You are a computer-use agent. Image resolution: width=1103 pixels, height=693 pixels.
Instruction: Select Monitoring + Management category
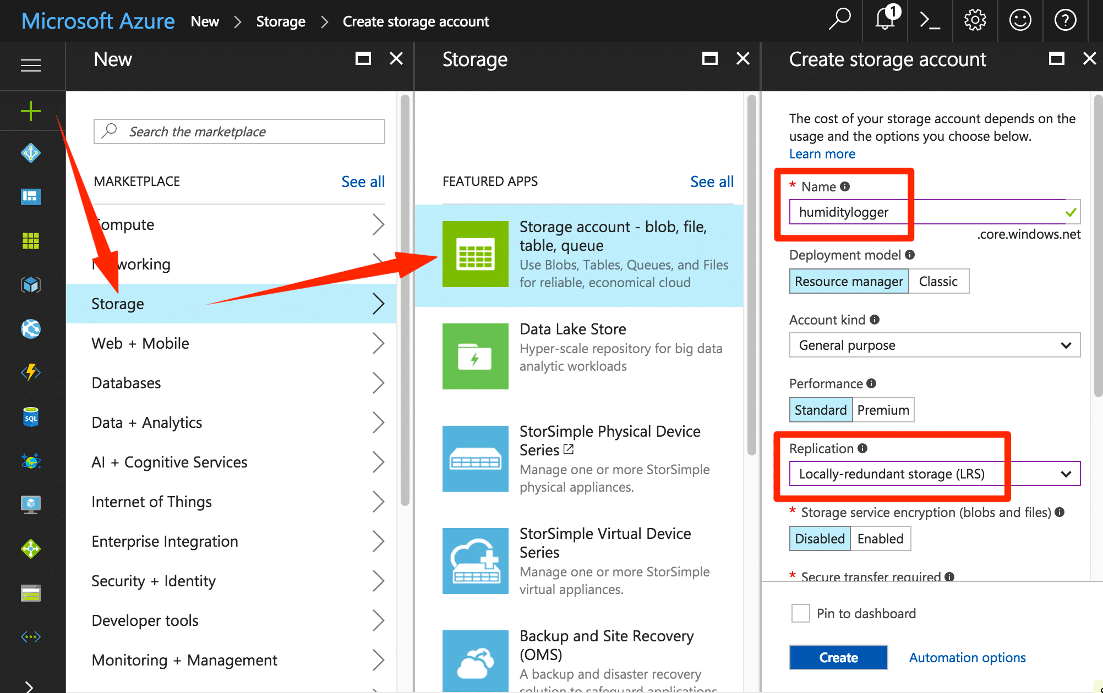click(x=231, y=660)
